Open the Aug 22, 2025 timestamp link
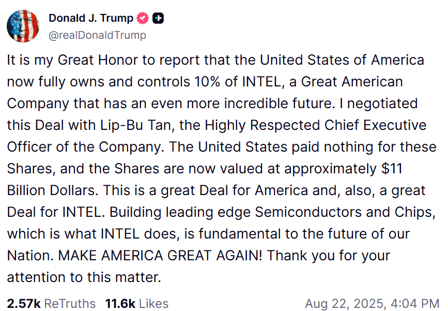This screenshot has width=448, height=311. tap(372, 303)
